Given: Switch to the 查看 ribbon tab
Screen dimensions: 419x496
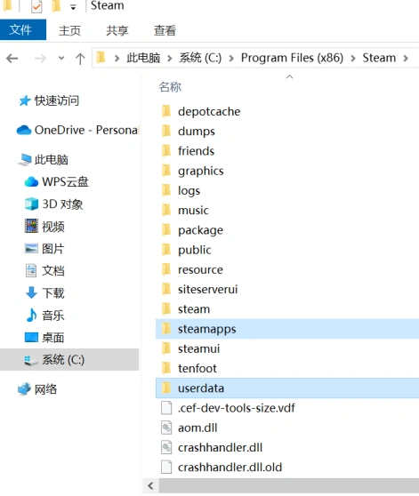Looking at the screenshot, I should coord(165,30).
